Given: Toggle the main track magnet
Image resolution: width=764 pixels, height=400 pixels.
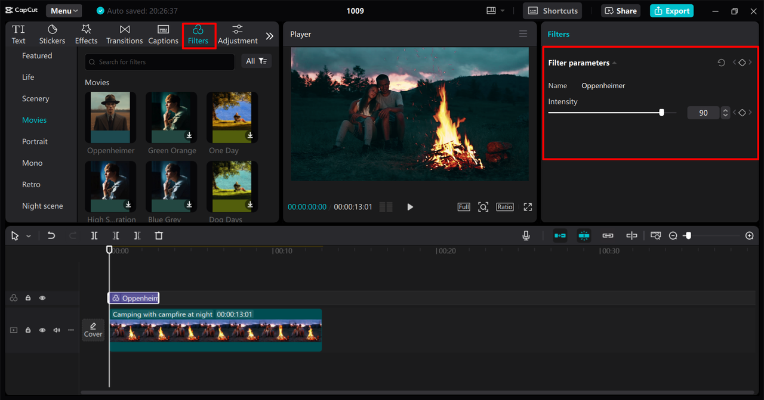Looking at the screenshot, I should point(560,235).
